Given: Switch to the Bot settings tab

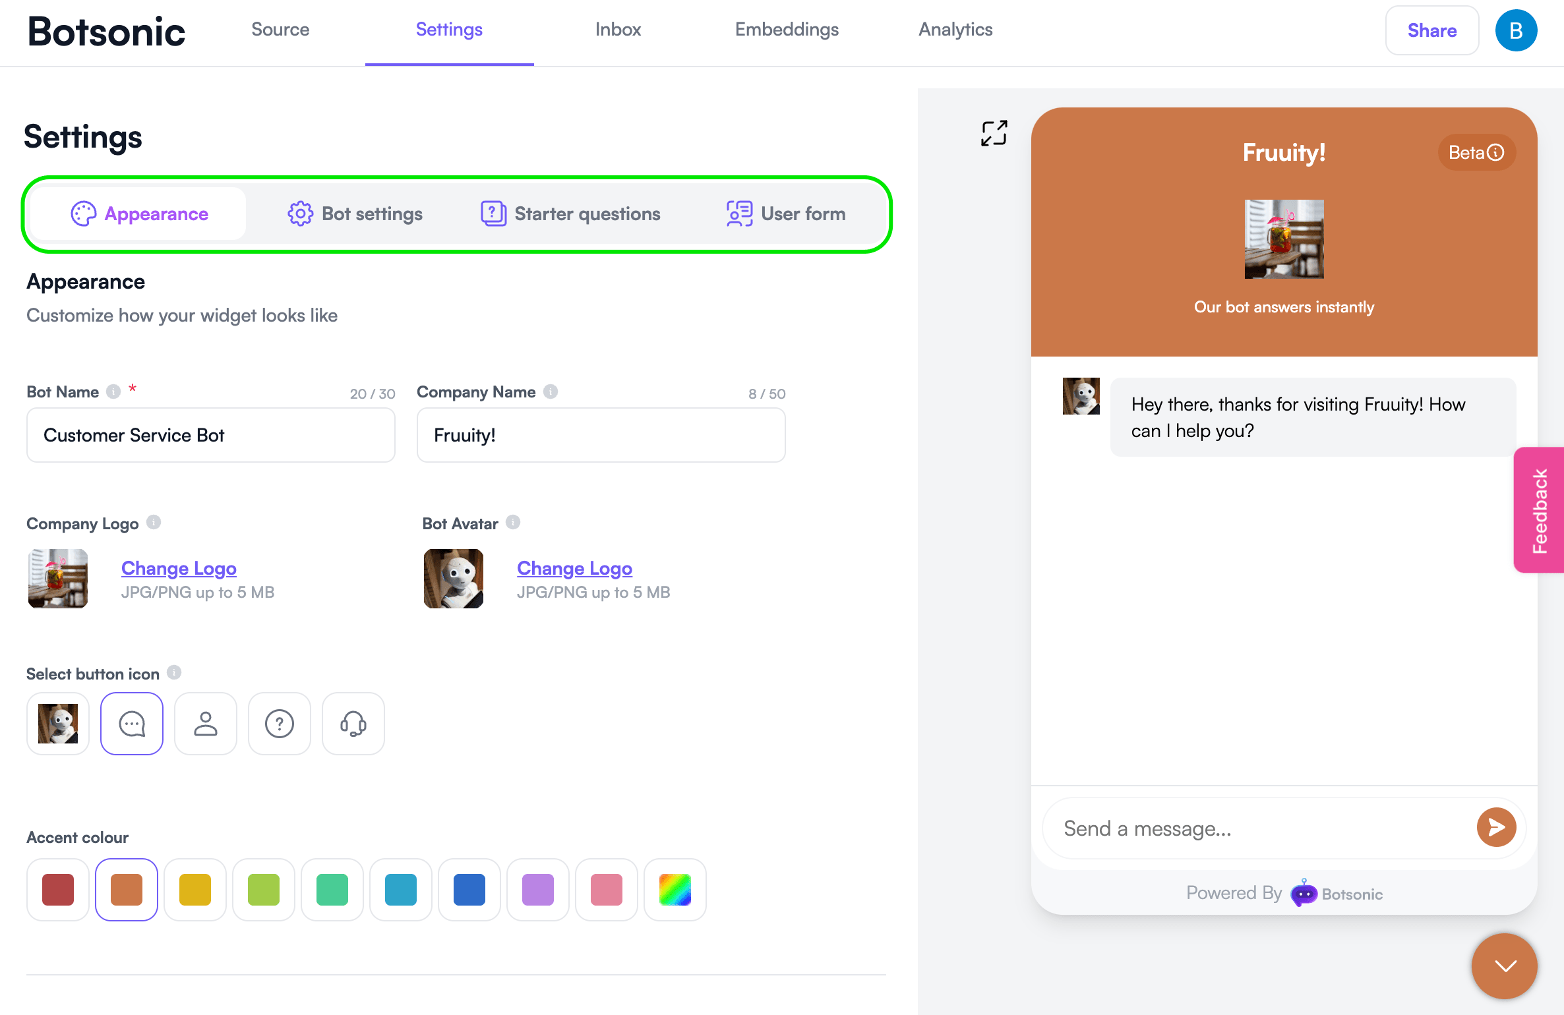Looking at the screenshot, I should tap(353, 213).
